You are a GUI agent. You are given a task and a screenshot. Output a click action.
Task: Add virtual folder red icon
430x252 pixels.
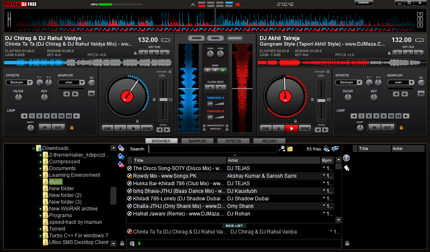[x=121, y=164]
